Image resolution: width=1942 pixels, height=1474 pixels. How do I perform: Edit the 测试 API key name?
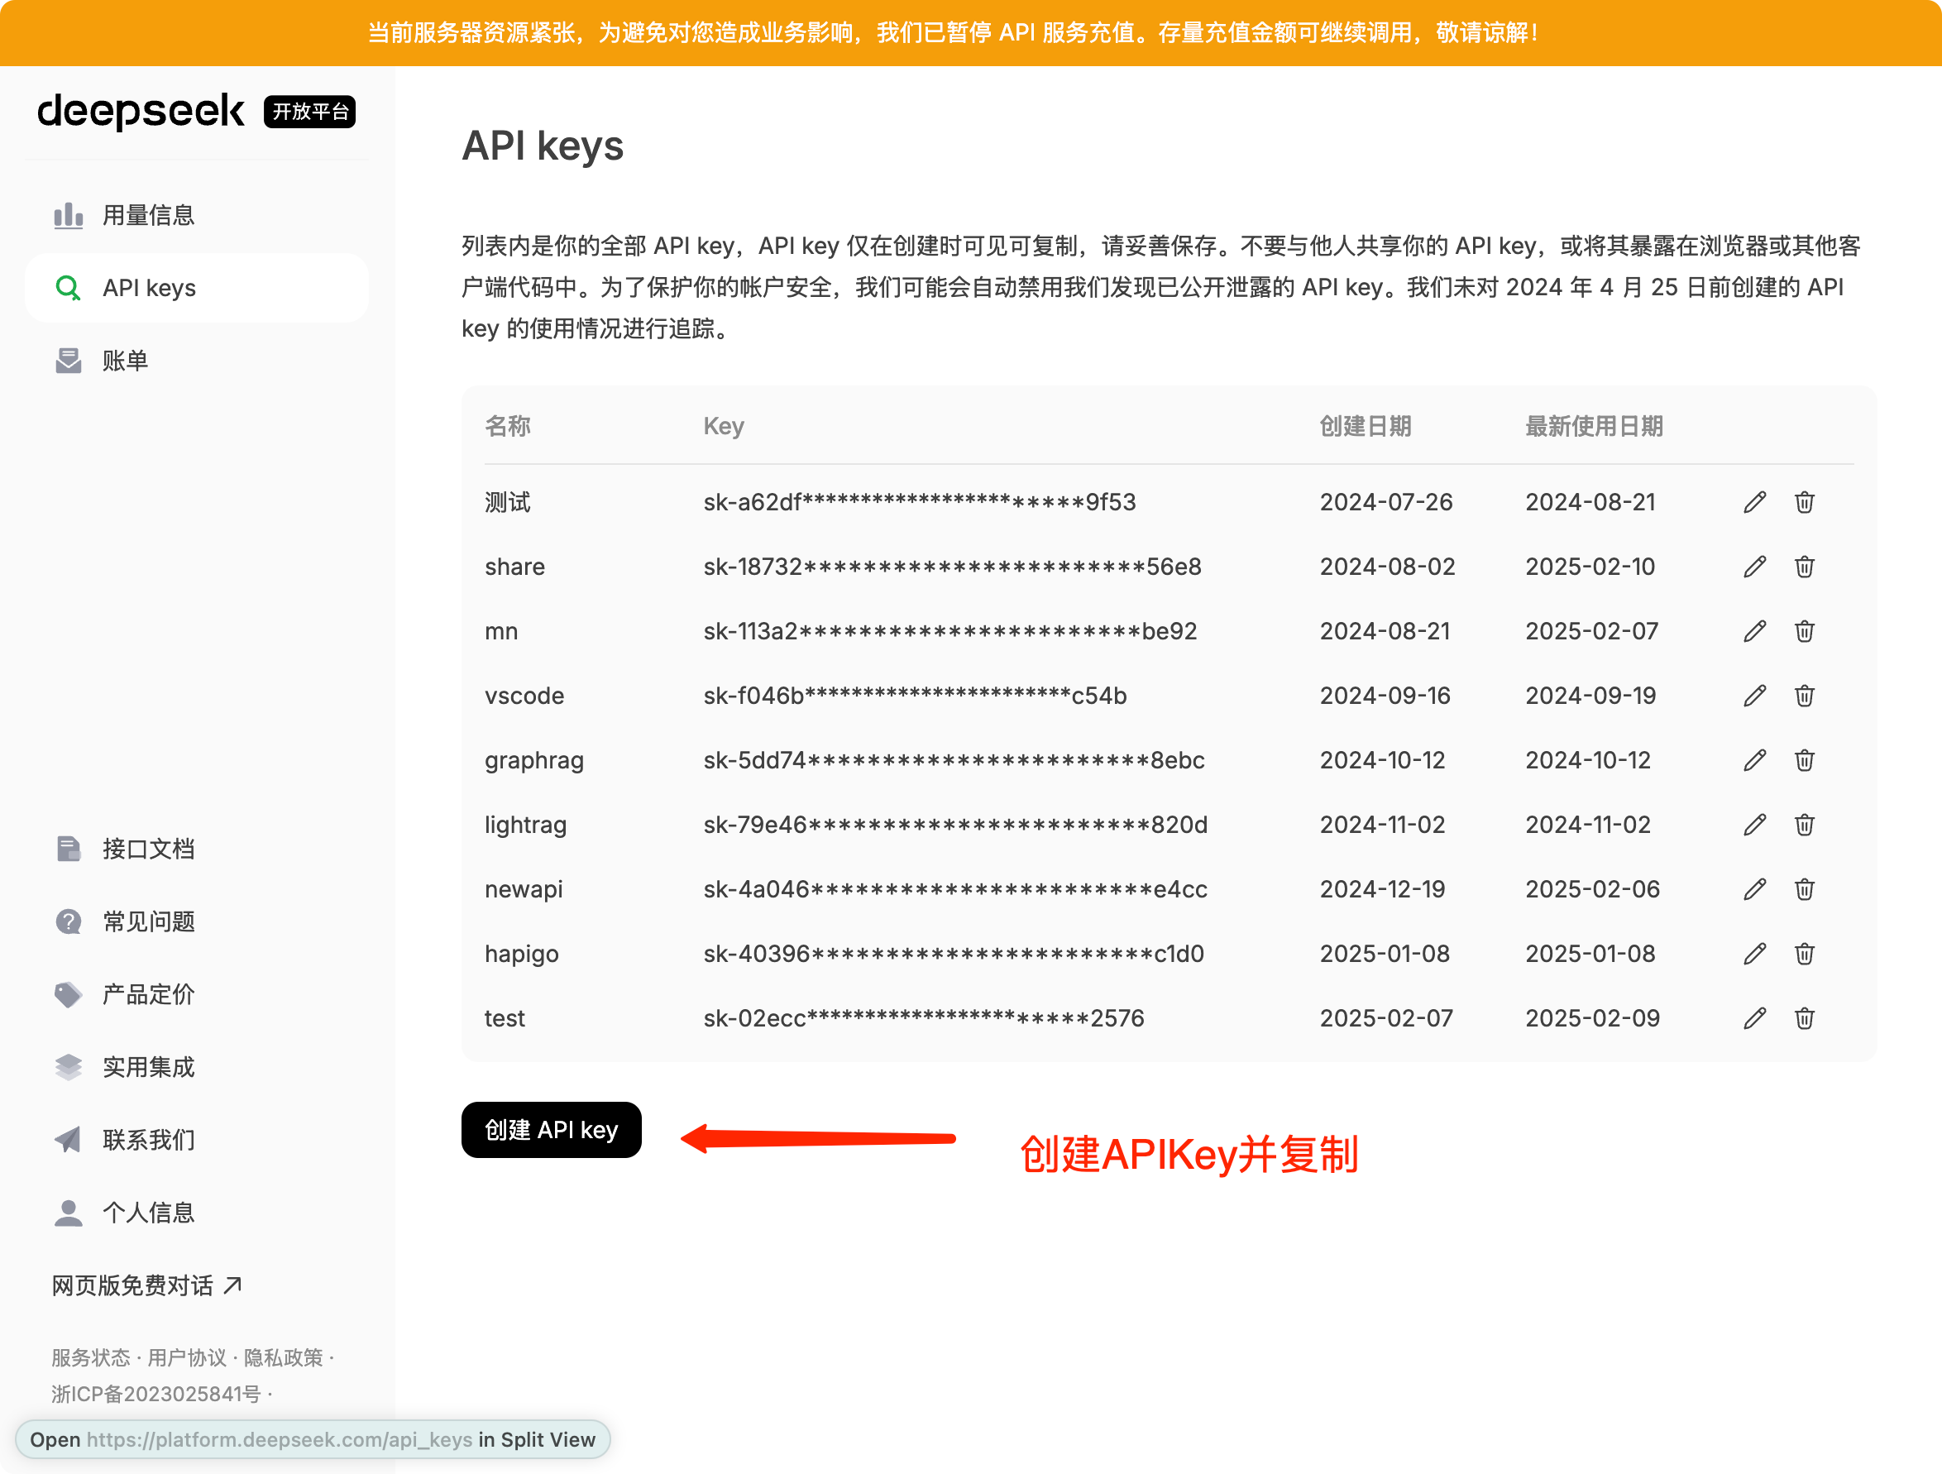click(1754, 502)
